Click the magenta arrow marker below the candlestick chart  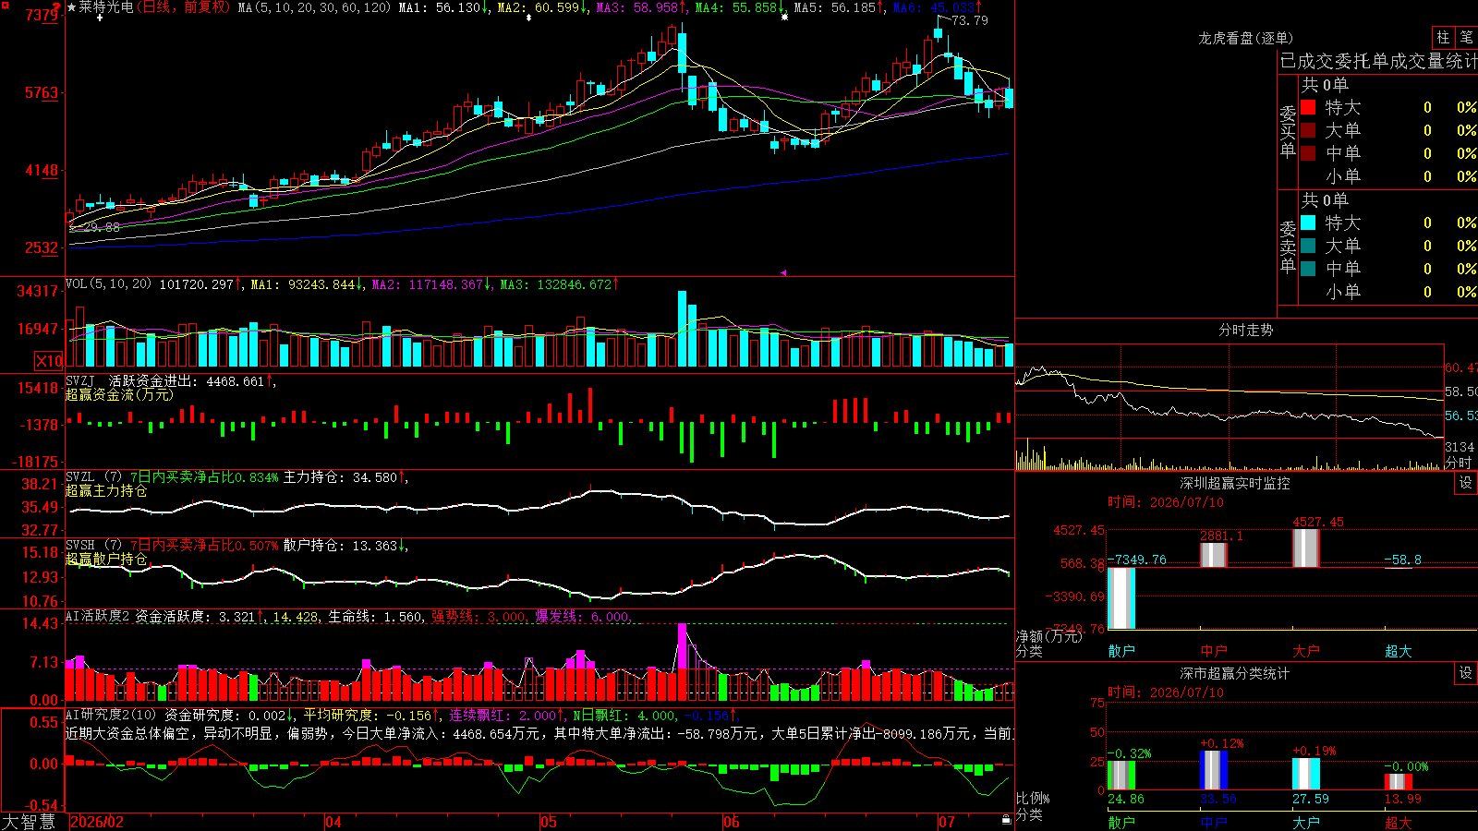(783, 272)
